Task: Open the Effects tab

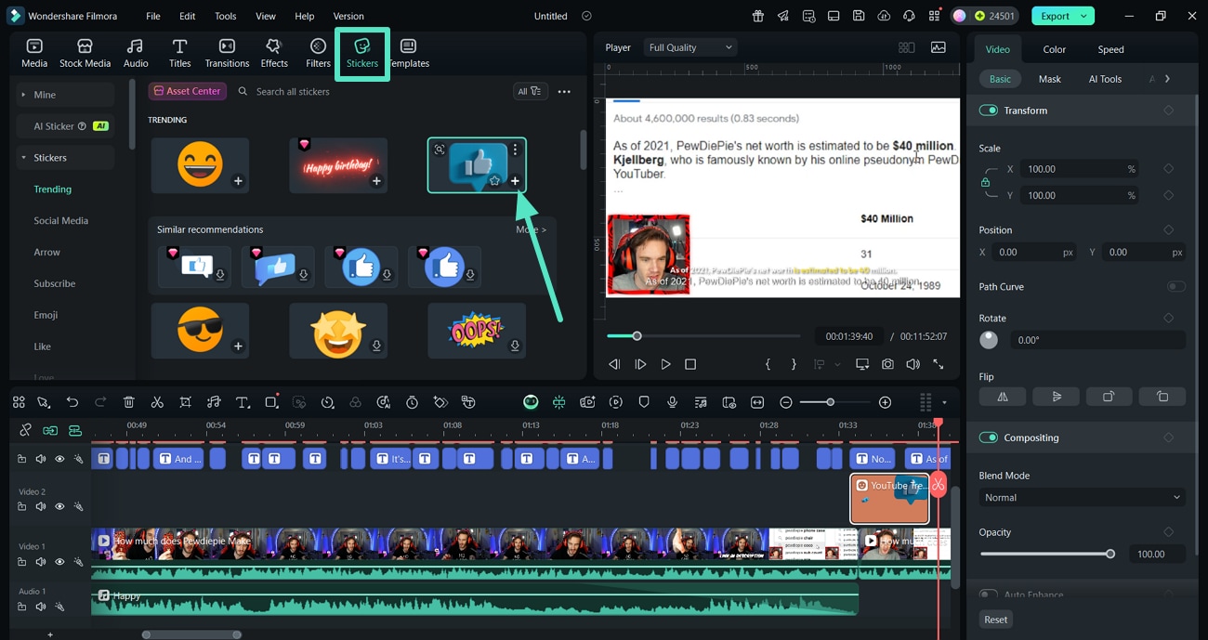Action: [274, 53]
